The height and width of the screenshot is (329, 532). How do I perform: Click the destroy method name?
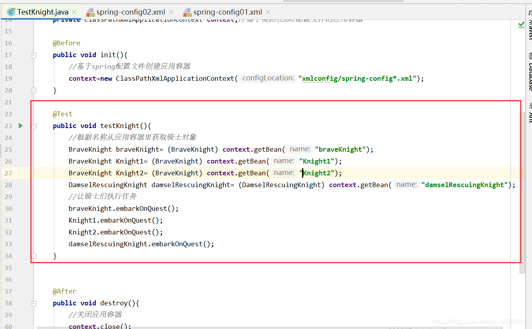click(114, 303)
